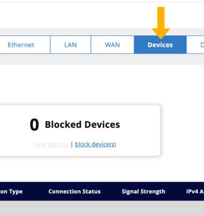Click the gray strip beneath the tabs
This screenshot has width=204, height=215.
(x=102, y=59)
